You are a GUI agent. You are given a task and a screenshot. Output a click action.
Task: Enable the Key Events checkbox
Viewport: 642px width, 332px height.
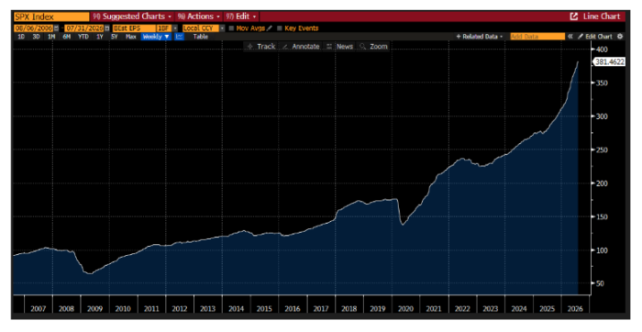(280, 28)
